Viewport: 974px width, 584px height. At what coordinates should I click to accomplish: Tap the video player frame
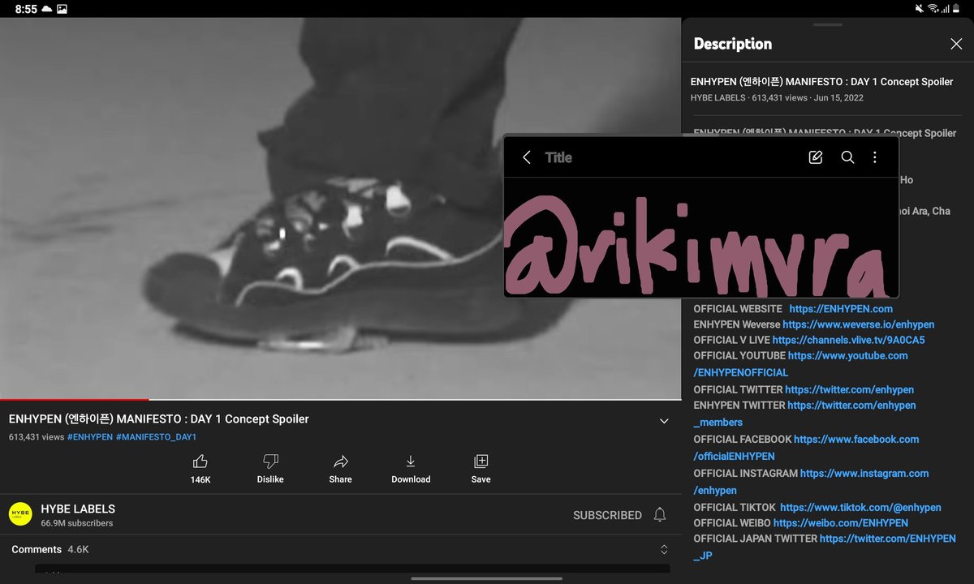pyautogui.click(x=340, y=208)
